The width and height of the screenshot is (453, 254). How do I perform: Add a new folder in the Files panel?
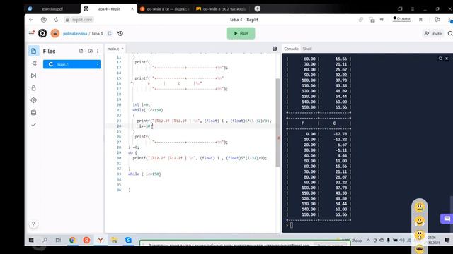pyautogui.click(x=91, y=51)
